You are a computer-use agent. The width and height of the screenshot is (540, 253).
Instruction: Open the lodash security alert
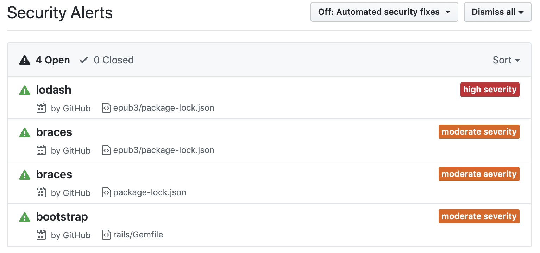(54, 90)
